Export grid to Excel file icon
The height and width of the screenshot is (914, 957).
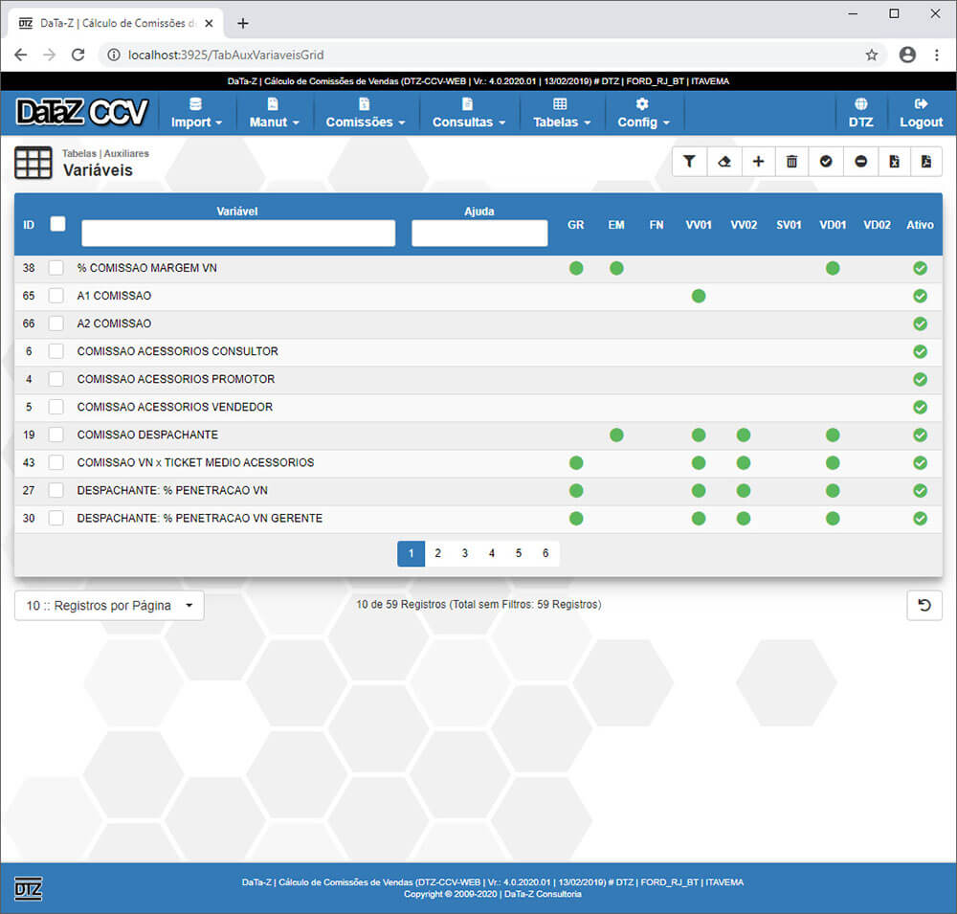894,162
